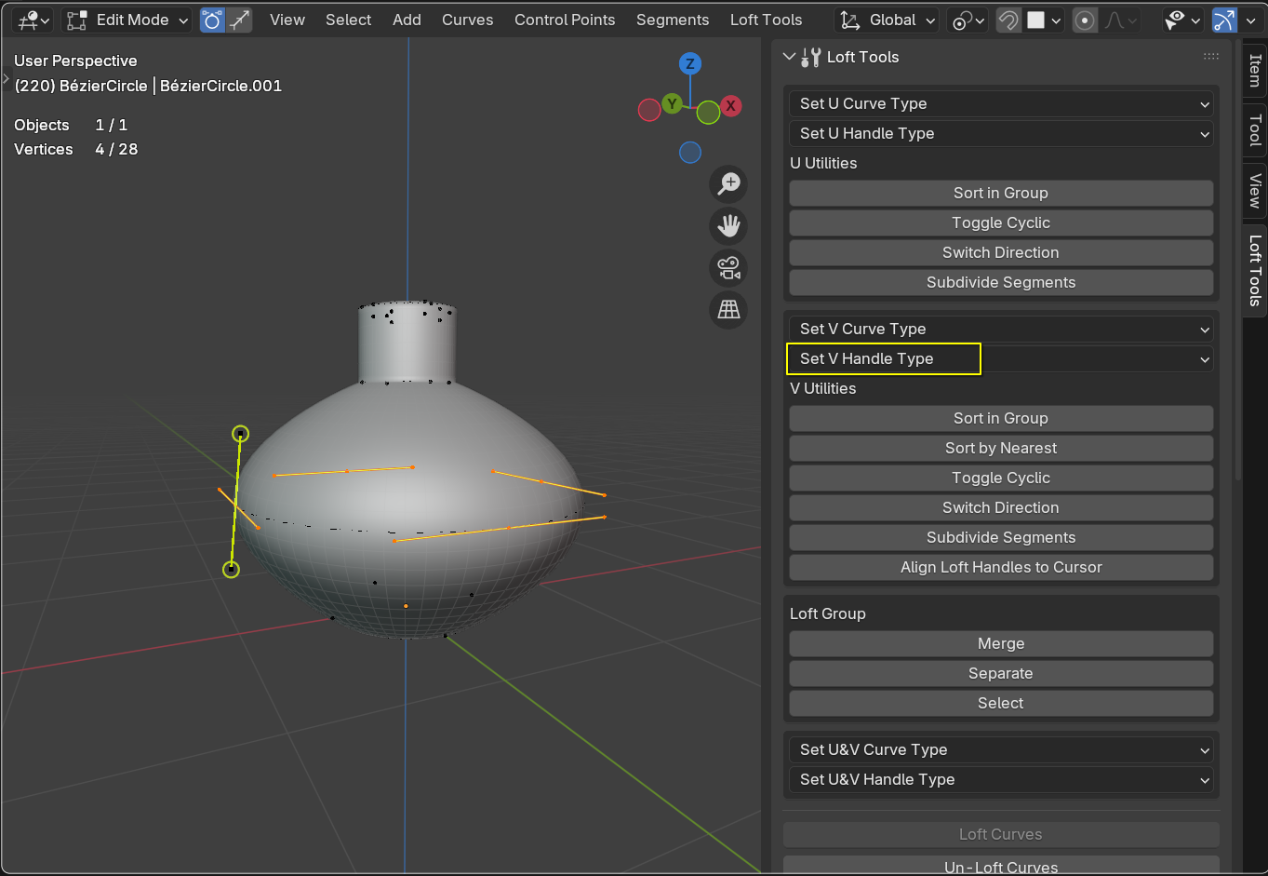Click the Loft Tools wrench icon
The height and width of the screenshot is (876, 1268).
coord(810,57)
